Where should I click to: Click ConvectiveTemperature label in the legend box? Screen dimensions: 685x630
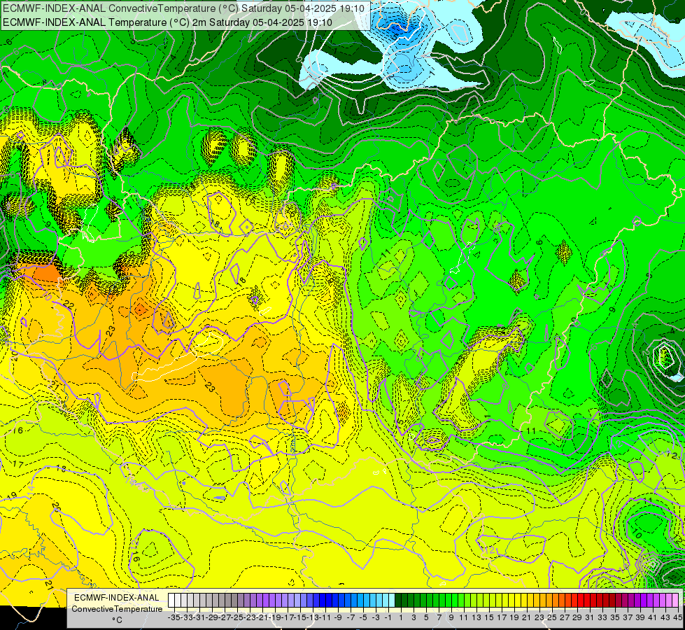coord(117,608)
